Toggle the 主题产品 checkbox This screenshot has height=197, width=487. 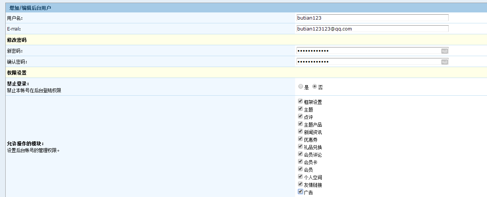pyautogui.click(x=300, y=124)
